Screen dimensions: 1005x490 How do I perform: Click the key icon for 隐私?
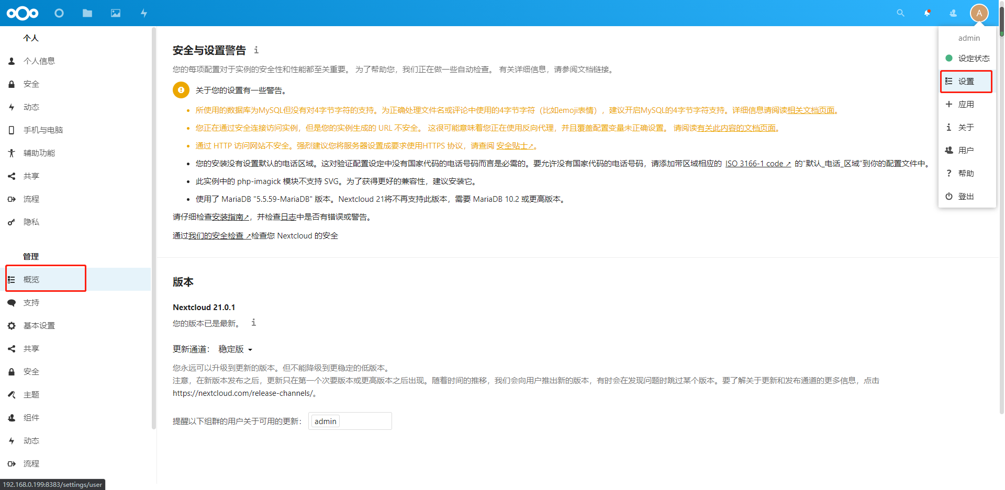[x=12, y=222]
